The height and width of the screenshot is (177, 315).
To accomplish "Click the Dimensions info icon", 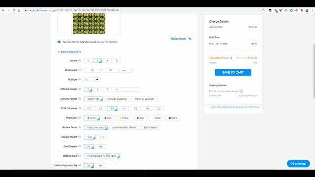I will point(80,70).
